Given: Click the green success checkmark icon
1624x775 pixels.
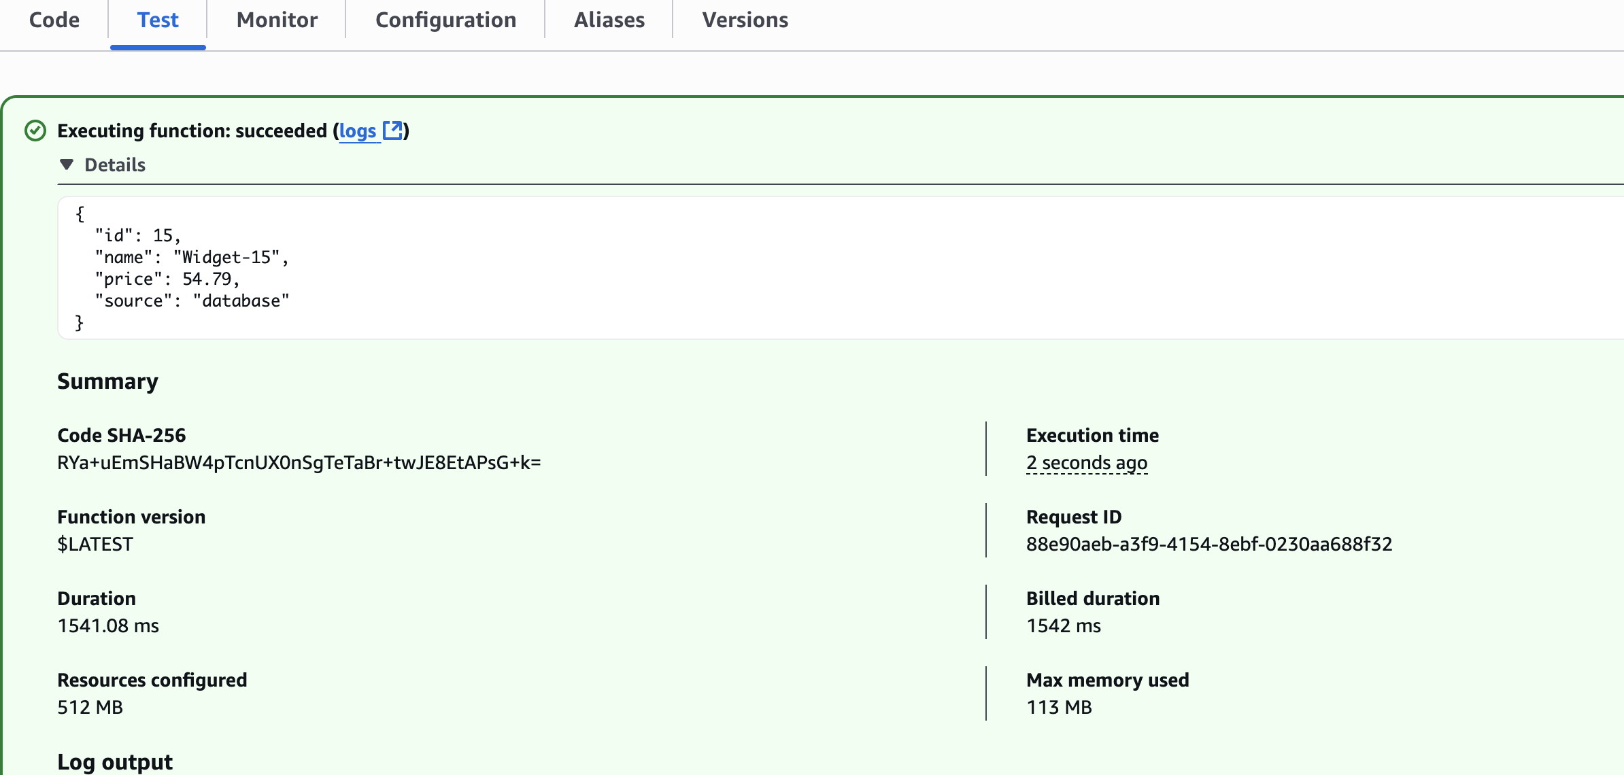Looking at the screenshot, I should (35, 131).
